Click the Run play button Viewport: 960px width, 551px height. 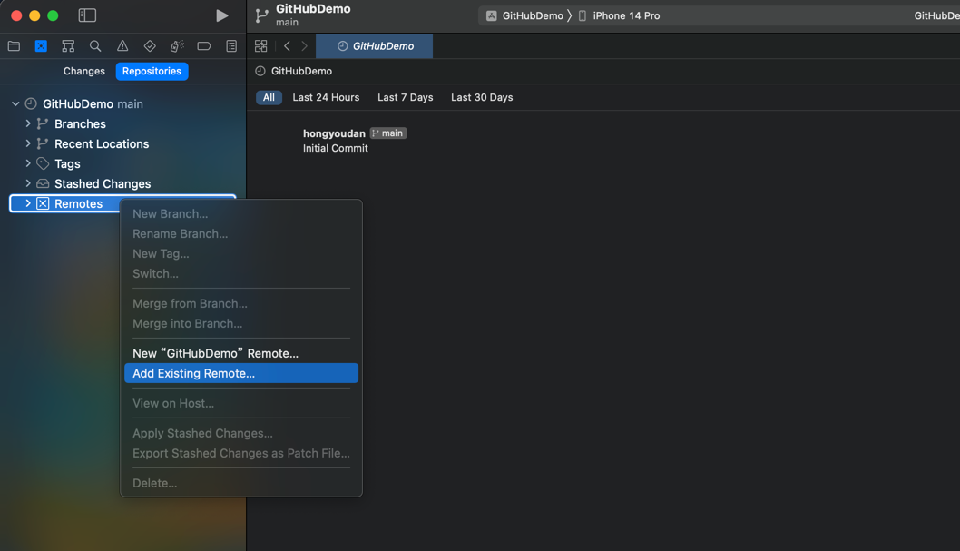[x=221, y=15]
